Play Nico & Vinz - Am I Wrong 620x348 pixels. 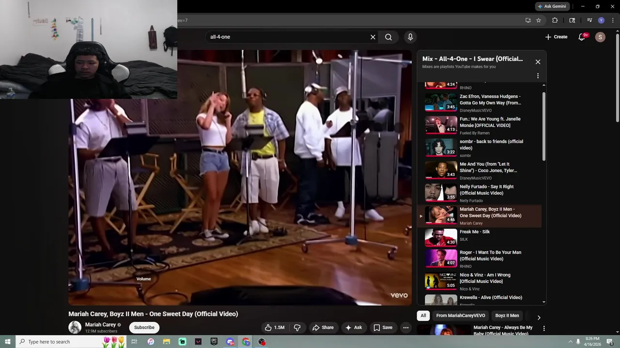(480, 281)
